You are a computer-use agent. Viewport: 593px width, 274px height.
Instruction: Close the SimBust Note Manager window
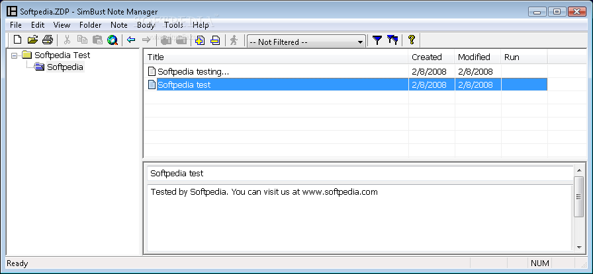tap(576, 11)
